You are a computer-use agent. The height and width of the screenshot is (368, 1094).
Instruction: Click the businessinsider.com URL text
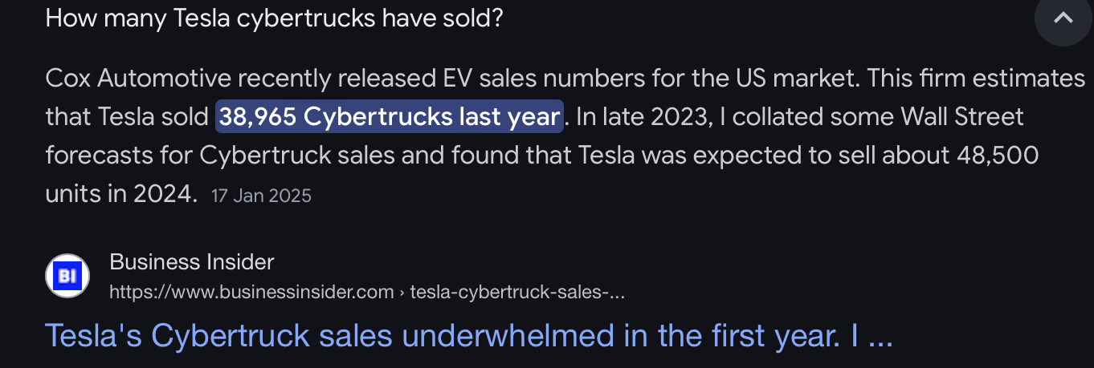(x=251, y=292)
